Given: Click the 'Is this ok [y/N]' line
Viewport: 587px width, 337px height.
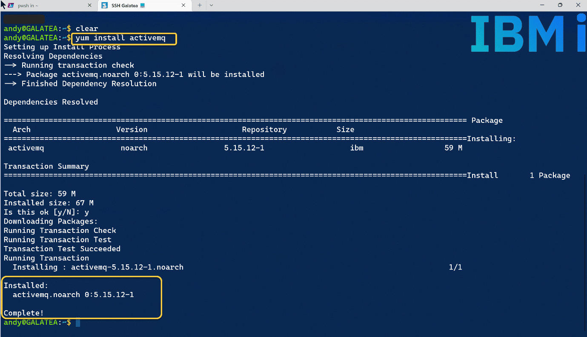Looking at the screenshot, I should (x=46, y=212).
